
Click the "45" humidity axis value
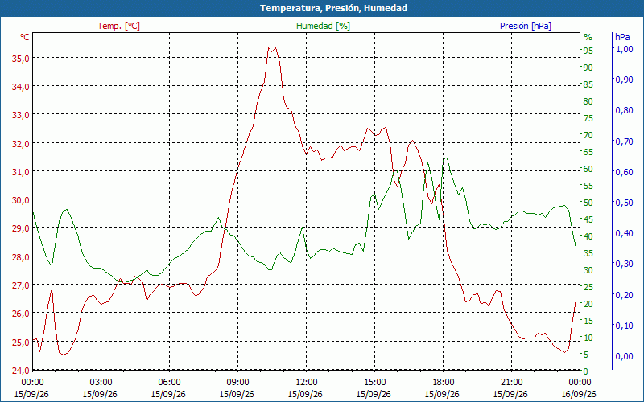point(588,219)
